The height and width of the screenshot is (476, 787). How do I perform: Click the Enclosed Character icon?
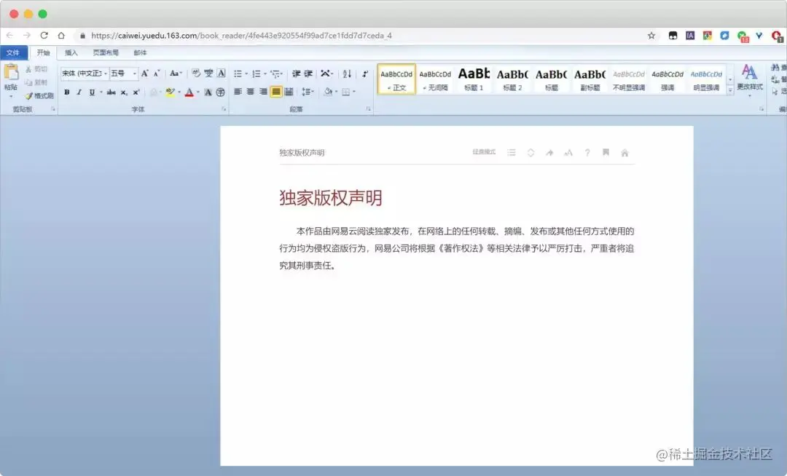click(220, 92)
